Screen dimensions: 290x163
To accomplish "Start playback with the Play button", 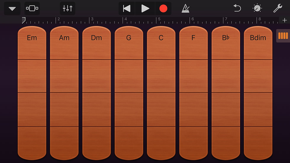I will pos(145,9).
